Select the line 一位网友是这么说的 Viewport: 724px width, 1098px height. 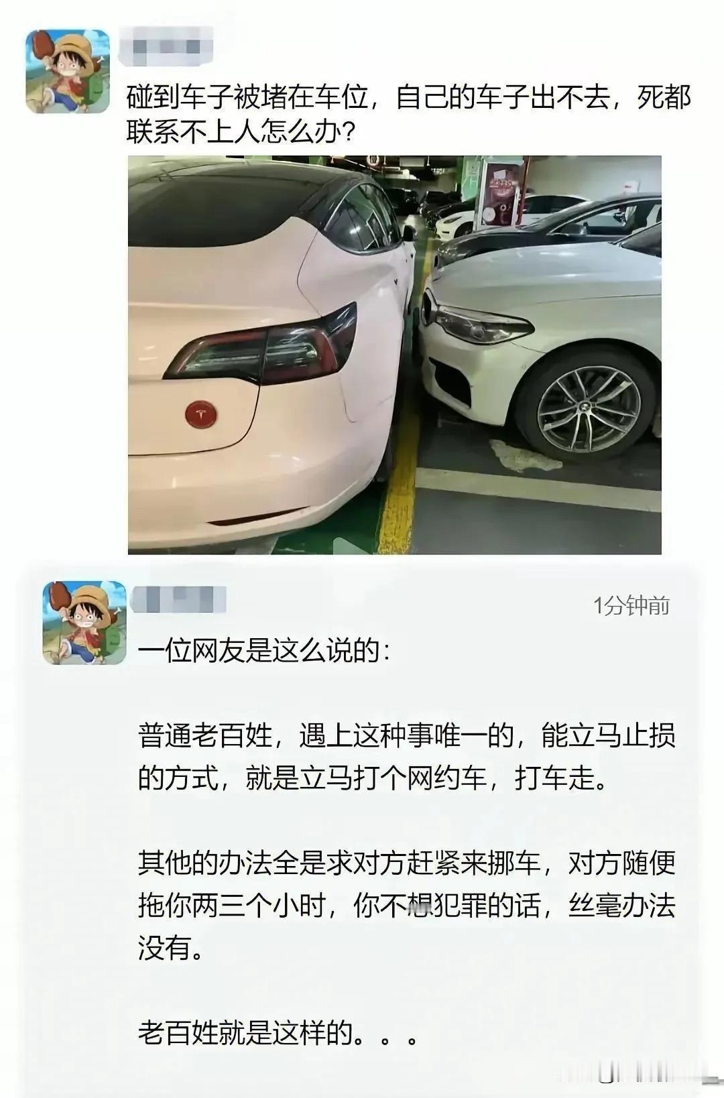[x=264, y=651]
